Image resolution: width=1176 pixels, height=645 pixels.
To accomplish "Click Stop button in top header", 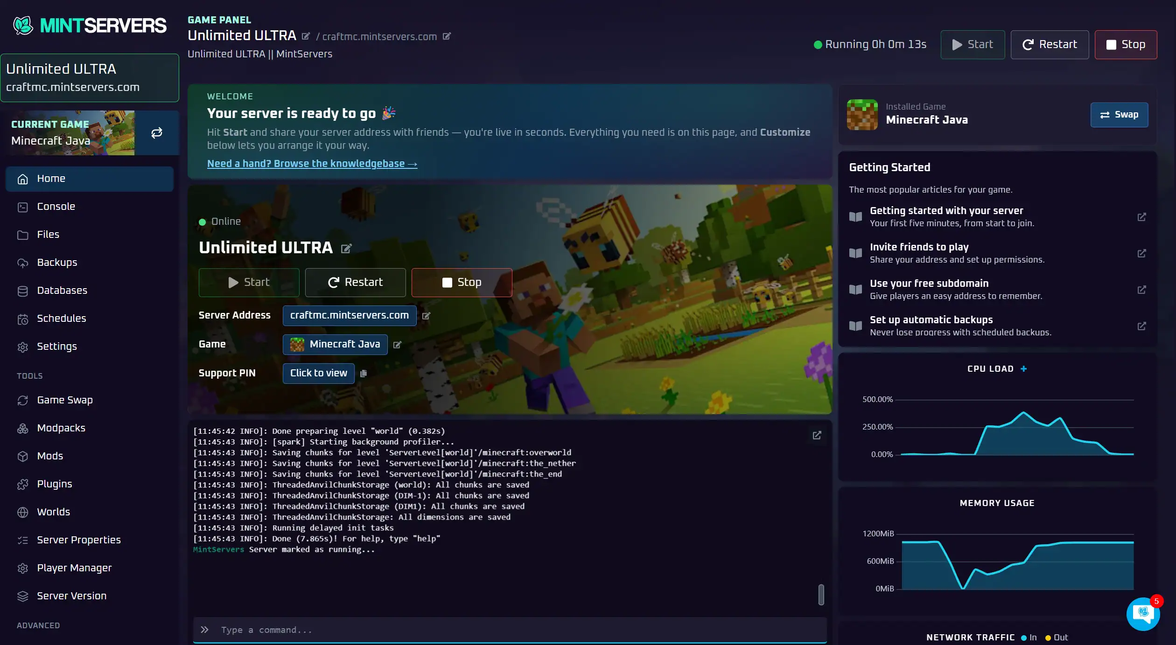I will [1126, 45].
